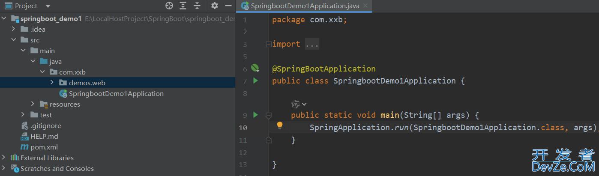Expand the .idea folder
Viewport: 599px width, 176px height.
pyautogui.click(x=14, y=29)
